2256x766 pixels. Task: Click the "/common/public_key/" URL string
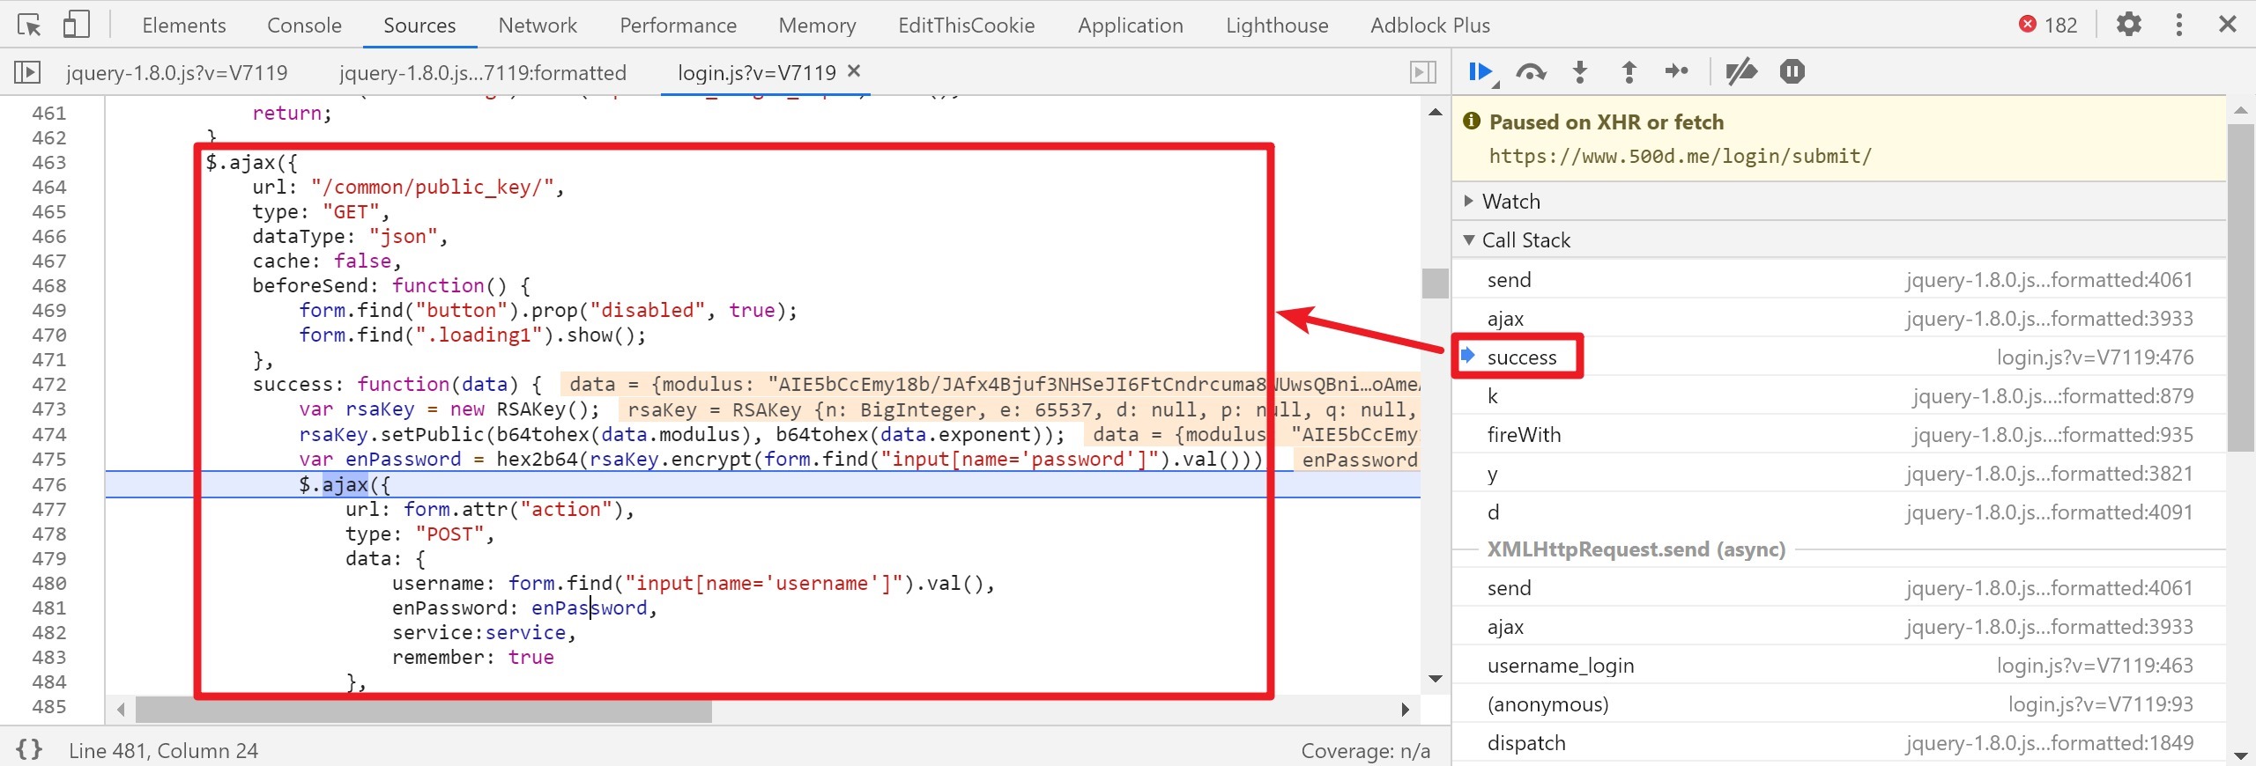click(x=432, y=188)
